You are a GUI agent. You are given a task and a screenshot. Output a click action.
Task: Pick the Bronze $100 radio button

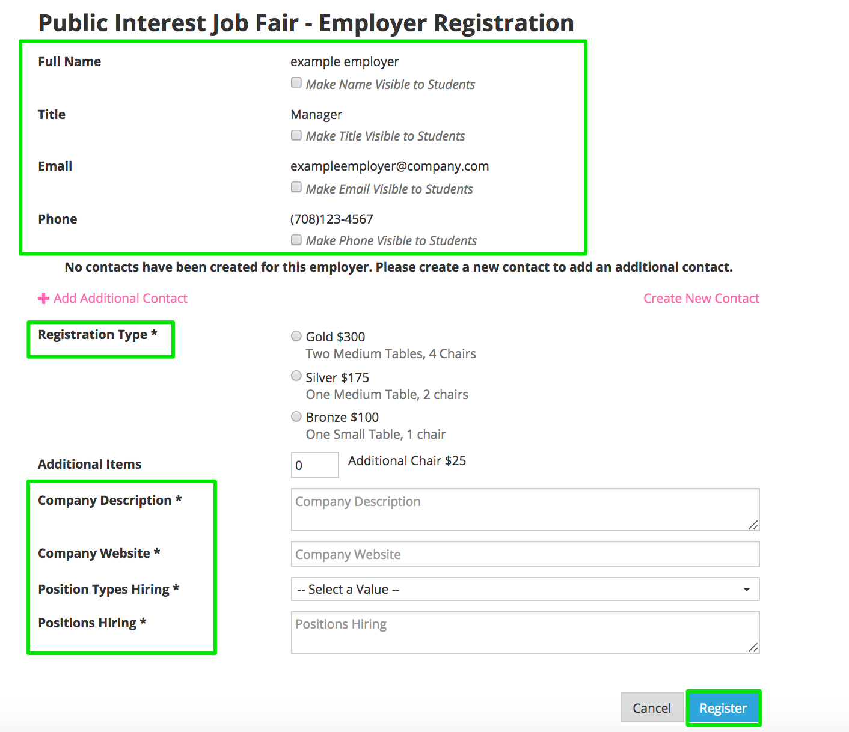click(296, 416)
